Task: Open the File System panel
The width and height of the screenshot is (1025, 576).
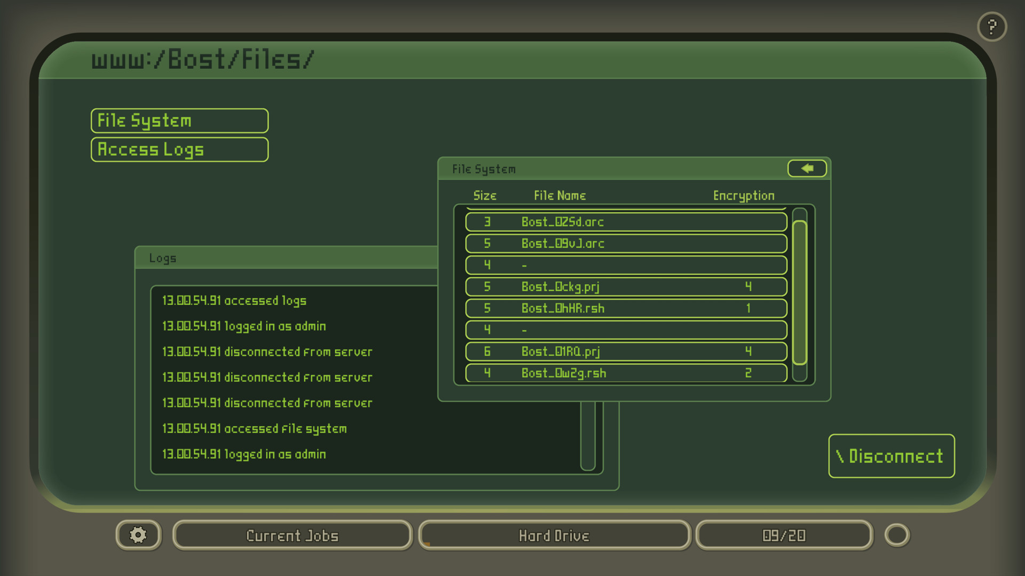Action: pyautogui.click(x=179, y=121)
